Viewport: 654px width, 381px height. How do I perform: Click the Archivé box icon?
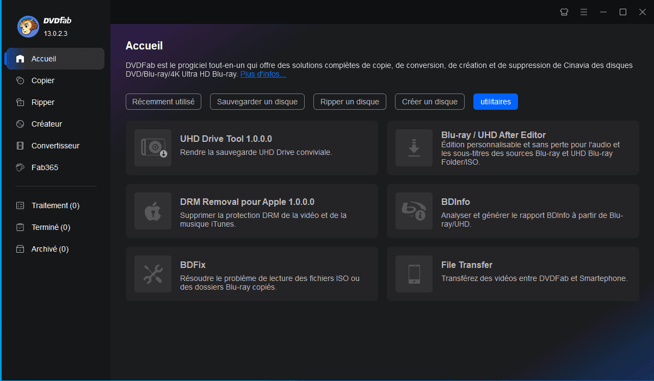(x=20, y=249)
